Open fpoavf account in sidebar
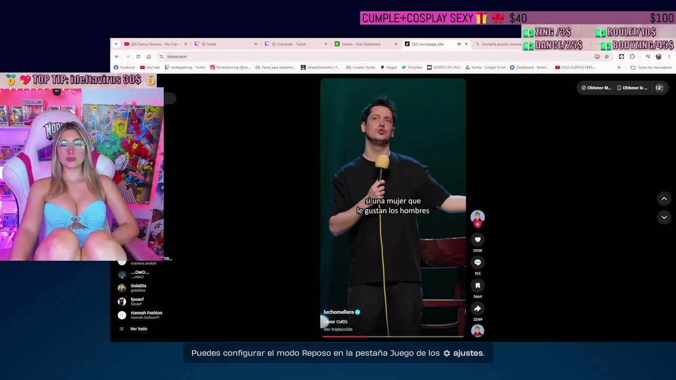 tap(137, 301)
